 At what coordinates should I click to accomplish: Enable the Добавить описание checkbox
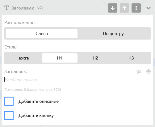pos(9,101)
